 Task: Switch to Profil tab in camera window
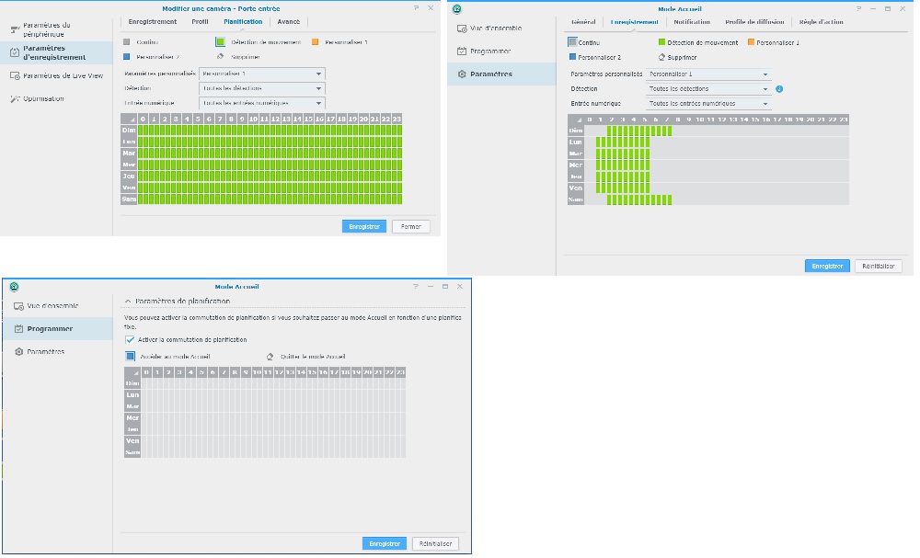tap(200, 22)
